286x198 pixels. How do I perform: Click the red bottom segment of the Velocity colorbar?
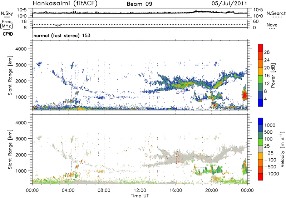click(x=261, y=177)
